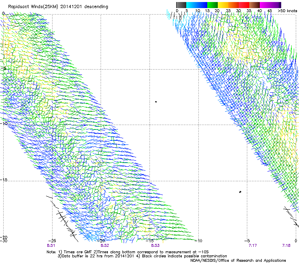Click the red 30-35 knots legend swatch
The width and height of the screenshot is (299, 263).
(x=244, y=5)
